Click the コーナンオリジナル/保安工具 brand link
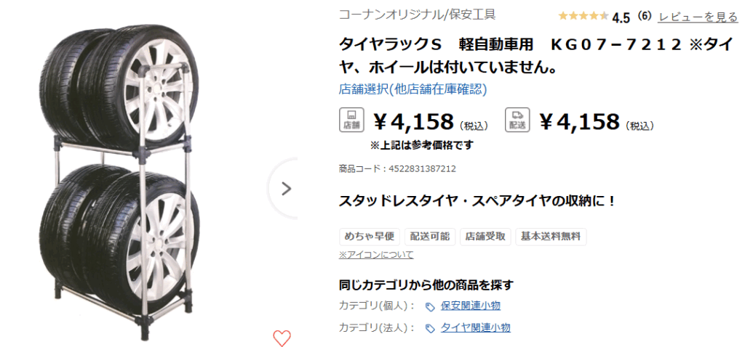The width and height of the screenshot is (745, 347). click(418, 15)
